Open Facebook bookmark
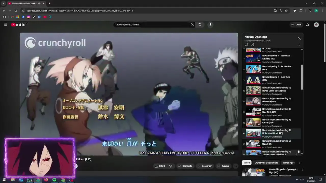 [23, 17]
